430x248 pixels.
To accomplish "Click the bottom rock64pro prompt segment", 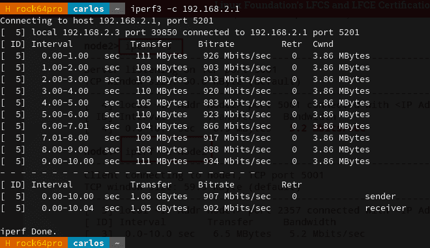I will [x=34, y=243].
